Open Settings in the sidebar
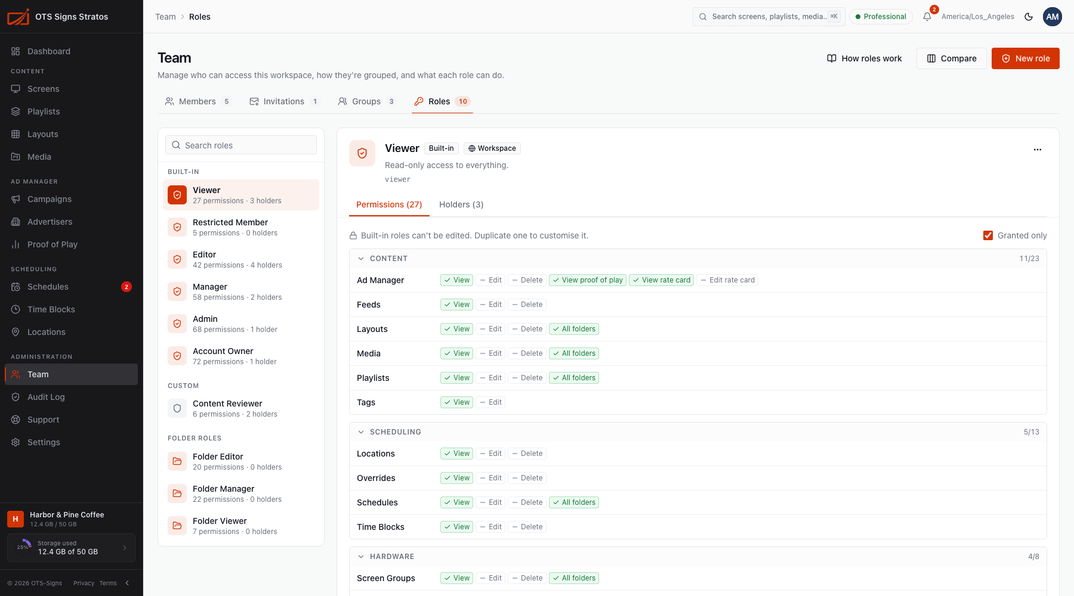 (x=71, y=442)
